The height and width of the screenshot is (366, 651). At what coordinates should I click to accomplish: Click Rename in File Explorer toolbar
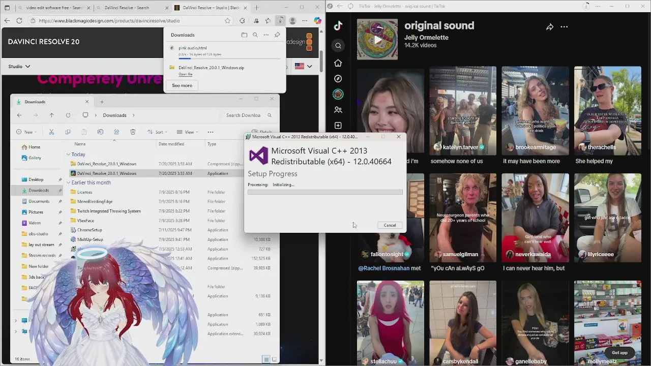(x=100, y=132)
